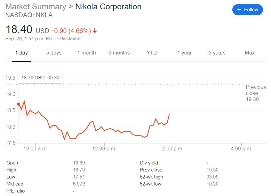Click the Nikola Corporation title

coord(108,7)
